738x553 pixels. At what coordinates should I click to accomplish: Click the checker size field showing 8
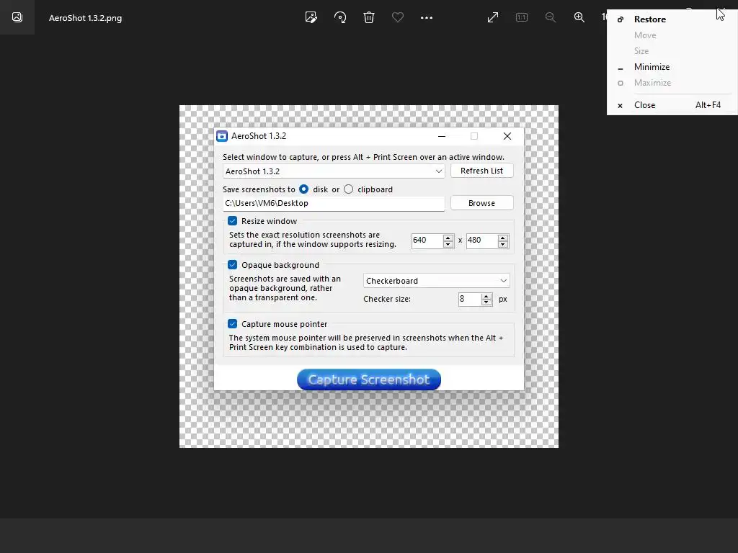[x=470, y=299]
